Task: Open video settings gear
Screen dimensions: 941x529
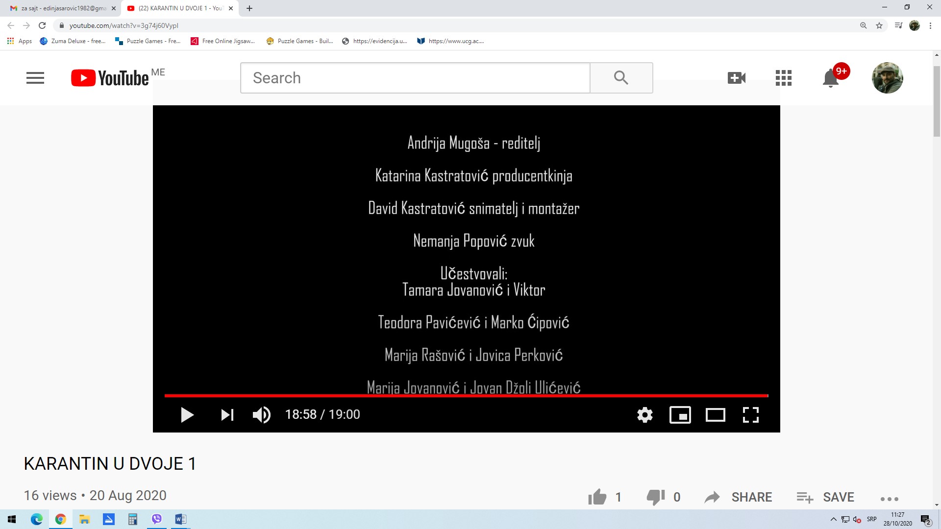Action: click(645, 415)
